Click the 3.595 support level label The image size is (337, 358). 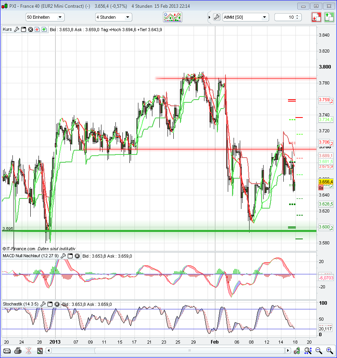click(x=8, y=228)
